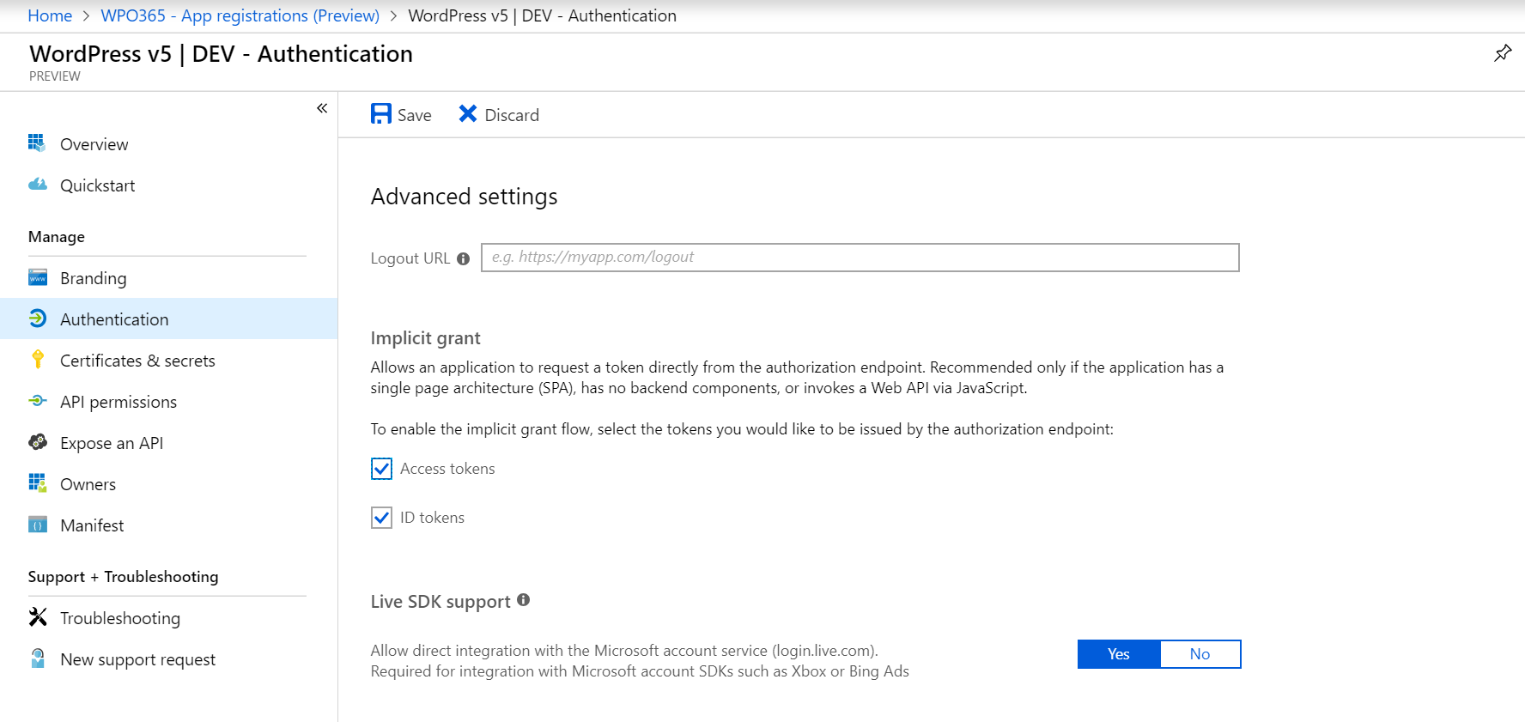Pin the blade using the pin icon
The image size is (1525, 722).
(x=1503, y=53)
